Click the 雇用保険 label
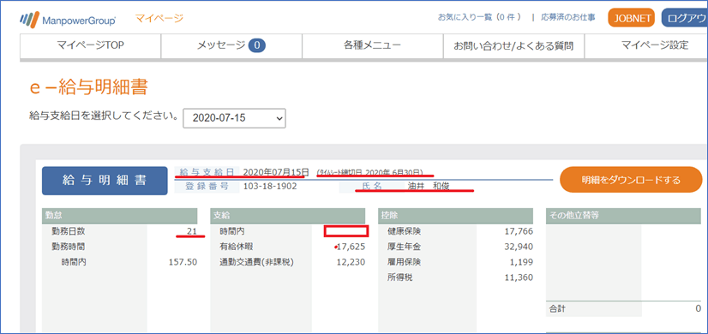 tap(404, 262)
